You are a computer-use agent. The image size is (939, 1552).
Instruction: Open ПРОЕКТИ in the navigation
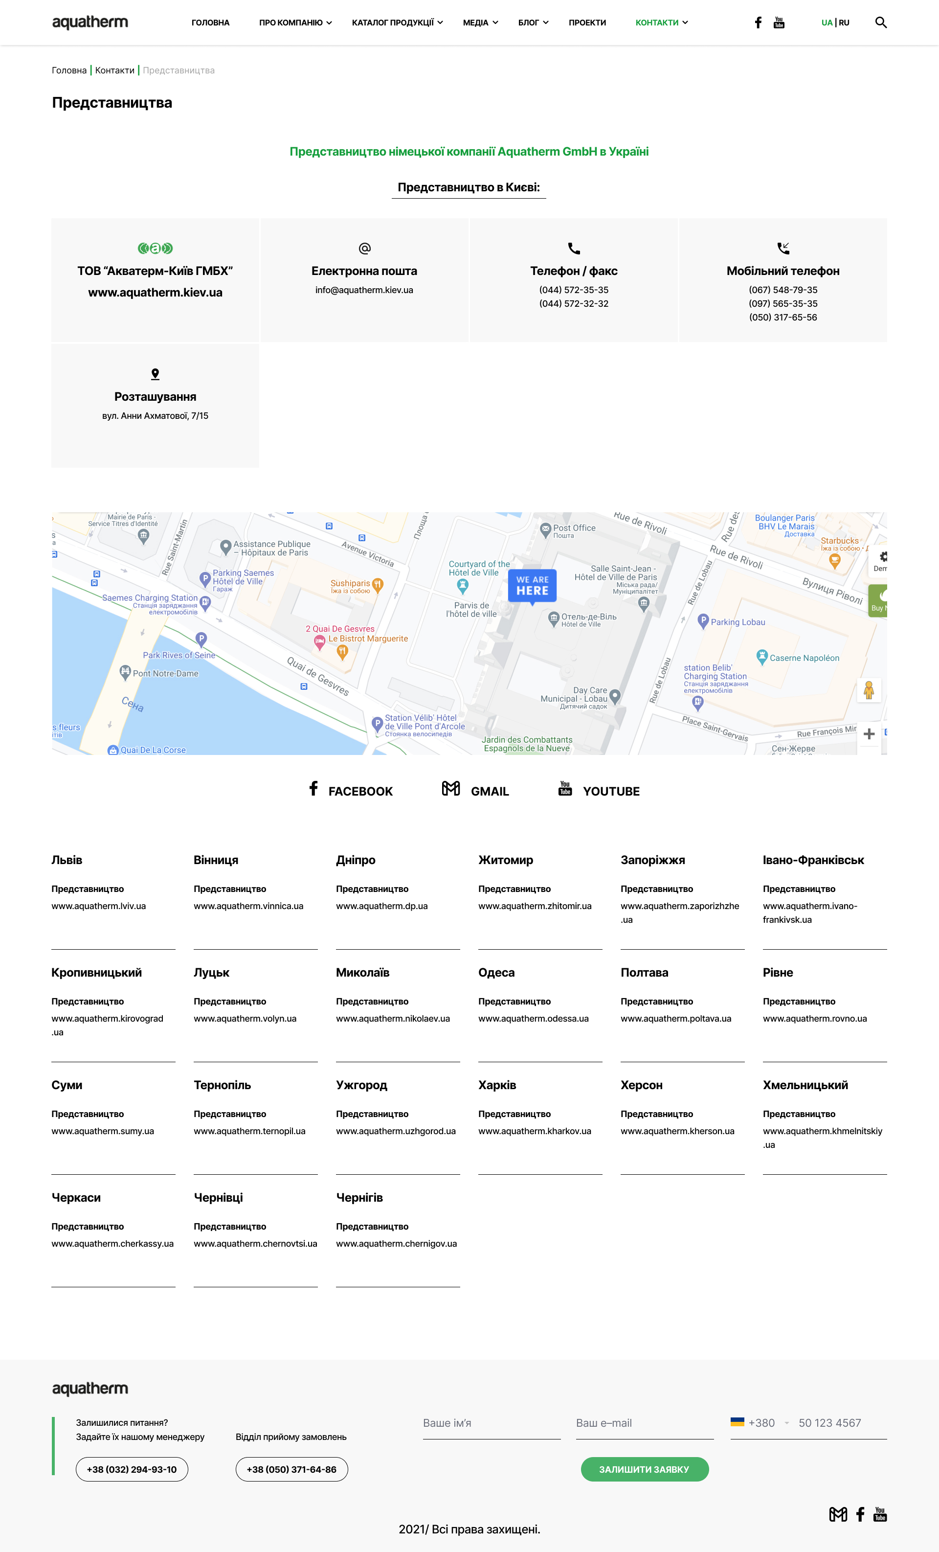click(587, 23)
